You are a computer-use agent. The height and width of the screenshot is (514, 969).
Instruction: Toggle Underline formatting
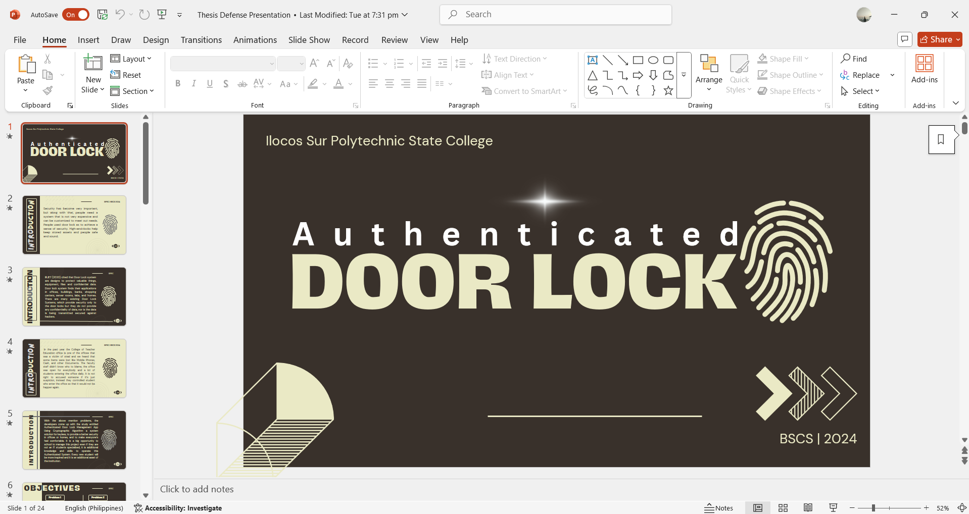pos(210,84)
